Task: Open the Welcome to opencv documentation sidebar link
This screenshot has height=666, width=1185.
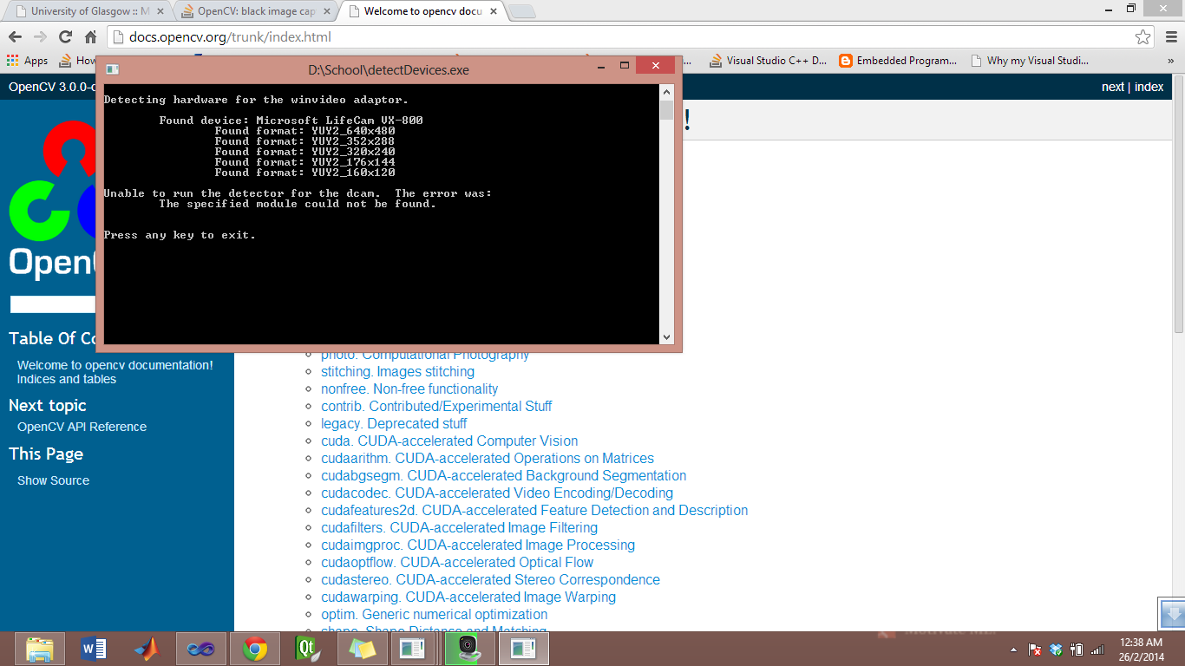Action: [115, 365]
